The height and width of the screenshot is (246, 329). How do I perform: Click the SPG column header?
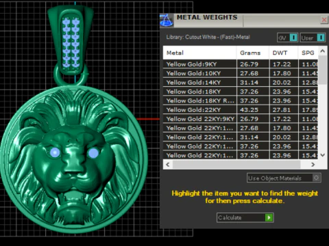coord(308,53)
